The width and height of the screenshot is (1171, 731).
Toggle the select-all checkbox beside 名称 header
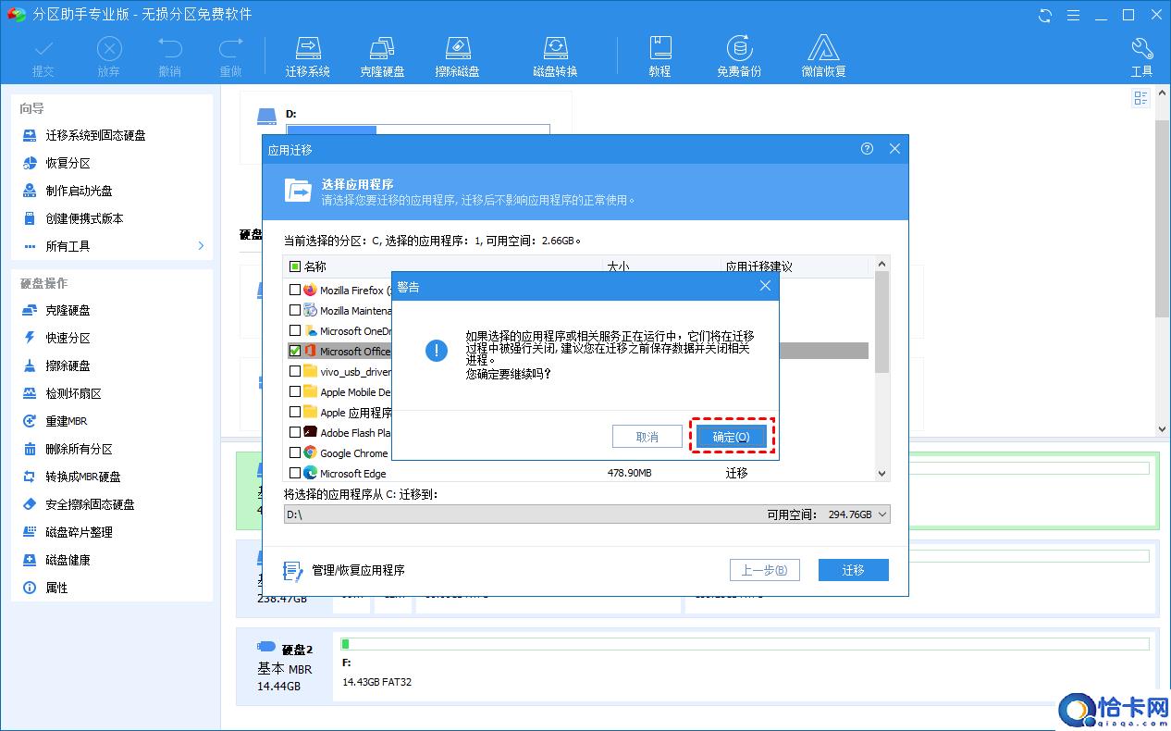[295, 266]
